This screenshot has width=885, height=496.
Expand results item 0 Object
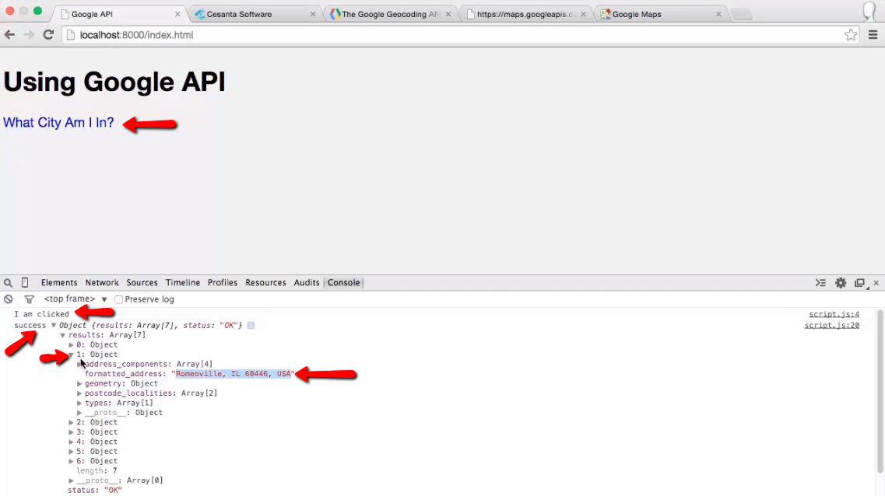pos(72,345)
